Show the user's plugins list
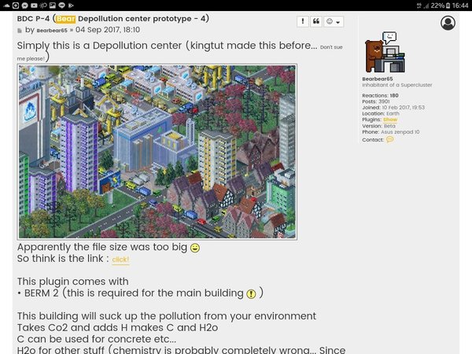Screen dimensions: 472x354 [x=390, y=120]
